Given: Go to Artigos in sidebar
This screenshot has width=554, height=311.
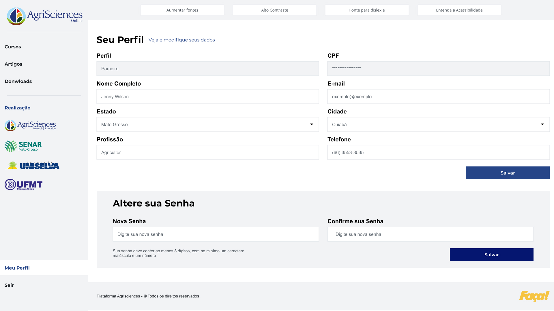Looking at the screenshot, I should coord(13,64).
